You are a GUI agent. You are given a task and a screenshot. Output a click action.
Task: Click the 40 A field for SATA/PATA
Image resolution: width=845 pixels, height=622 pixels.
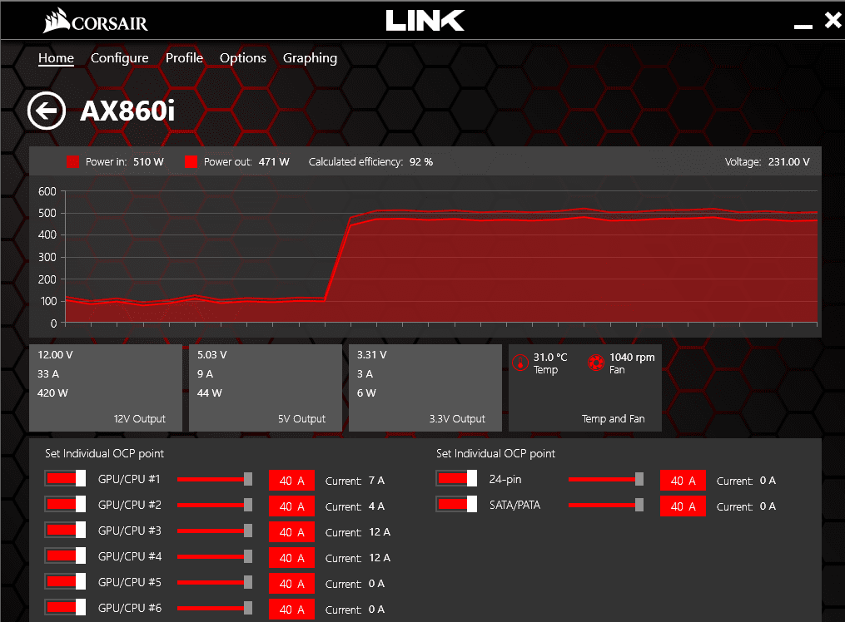(x=683, y=506)
